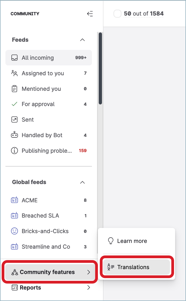Collapse the Community sidebar with arrow icon

point(90,14)
